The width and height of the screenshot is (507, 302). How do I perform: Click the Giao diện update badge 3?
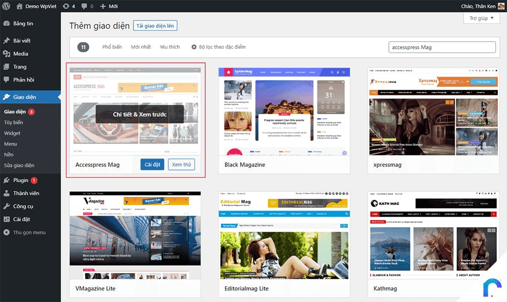tap(31, 112)
